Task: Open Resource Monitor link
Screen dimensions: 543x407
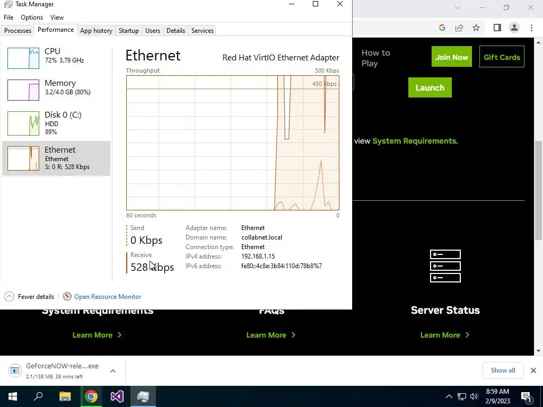Action: (108, 297)
